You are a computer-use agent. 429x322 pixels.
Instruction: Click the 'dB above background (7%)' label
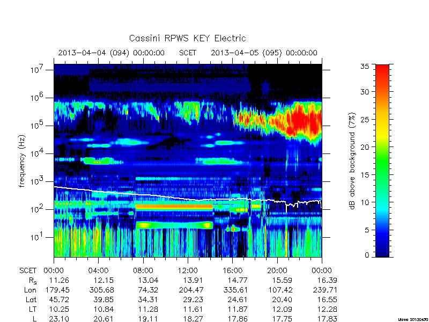coord(352,161)
